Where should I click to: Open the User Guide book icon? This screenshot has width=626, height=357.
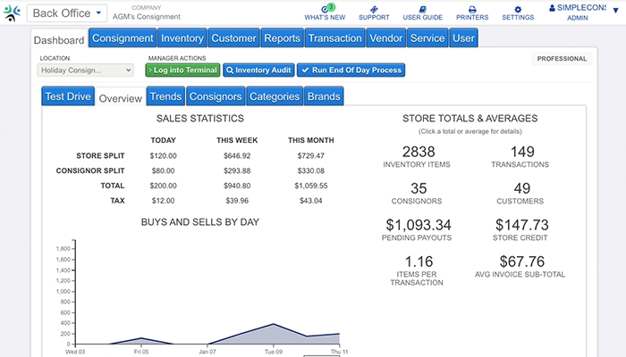(x=422, y=9)
